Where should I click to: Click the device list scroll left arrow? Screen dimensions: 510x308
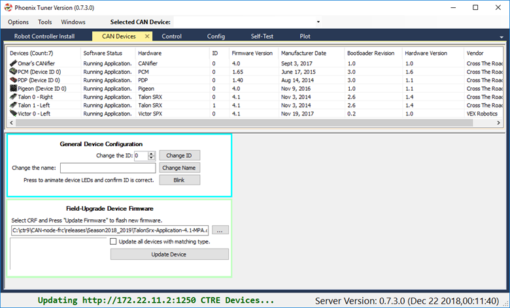pyautogui.click(x=12, y=123)
